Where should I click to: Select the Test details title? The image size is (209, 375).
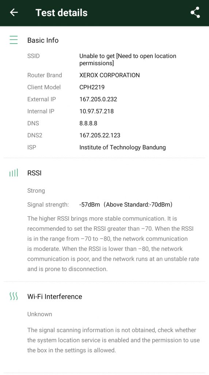[61, 13]
